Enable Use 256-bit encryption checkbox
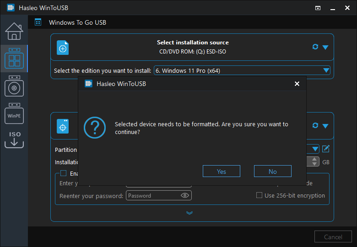Image resolution: width=357 pixels, height=247 pixels. tap(259, 195)
